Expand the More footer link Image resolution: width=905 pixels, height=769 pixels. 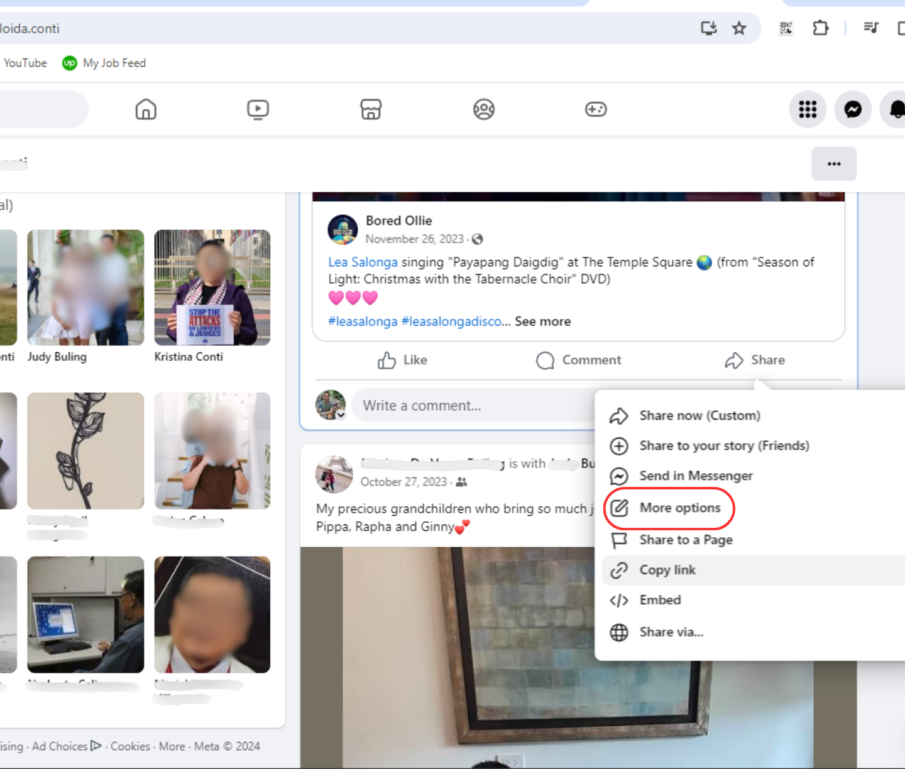pyautogui.click(x=172, y=746)
